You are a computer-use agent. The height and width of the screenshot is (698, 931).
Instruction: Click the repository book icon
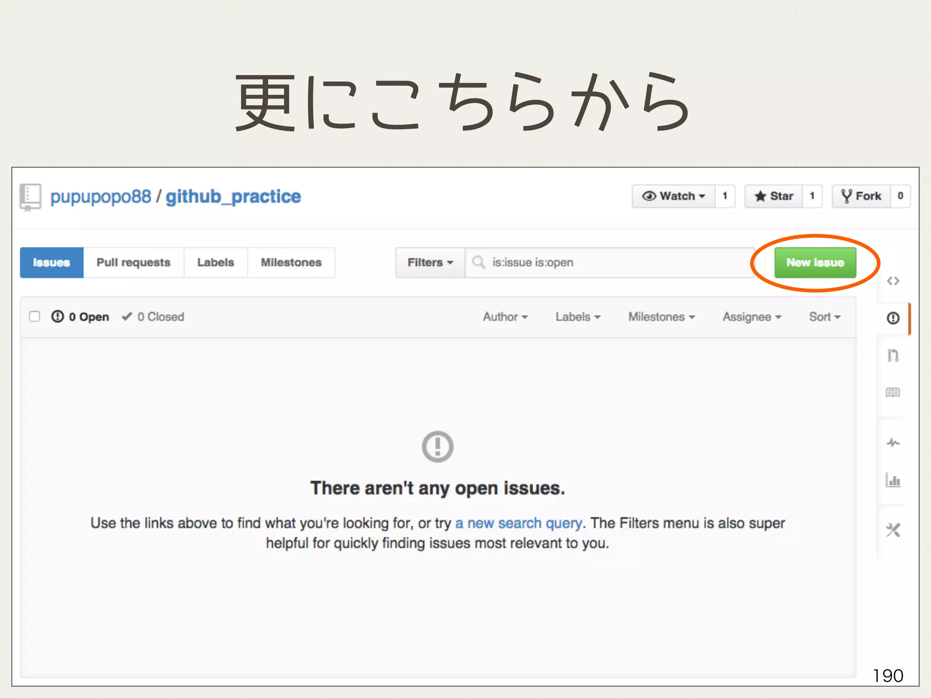pyautogui.click(x=30, y=197)
